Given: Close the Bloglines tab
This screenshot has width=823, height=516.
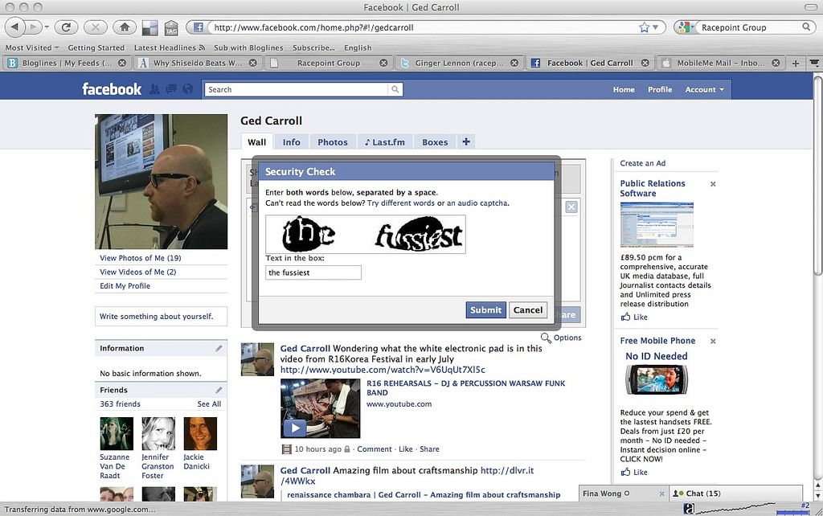Looking at the screenshot, I should click(122, 63).
